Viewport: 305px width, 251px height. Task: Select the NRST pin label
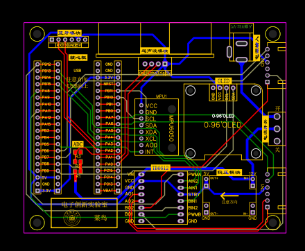(108, 84)
